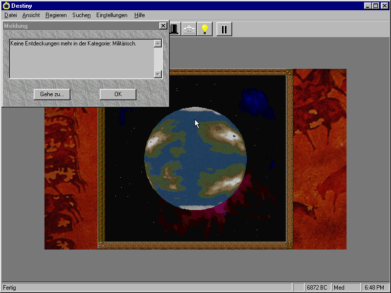The image size is (391, 293).
Task: Click the message scrollbar up arrow
Action: pyautogui.click(x=157, y=43)
